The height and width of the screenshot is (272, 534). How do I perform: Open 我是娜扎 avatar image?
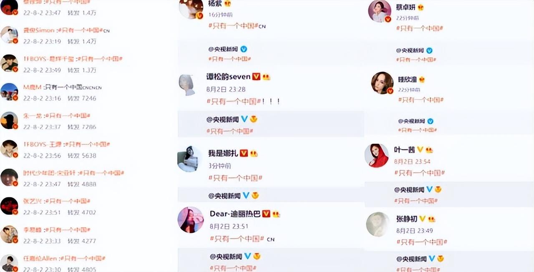click(x=188, y=159)
